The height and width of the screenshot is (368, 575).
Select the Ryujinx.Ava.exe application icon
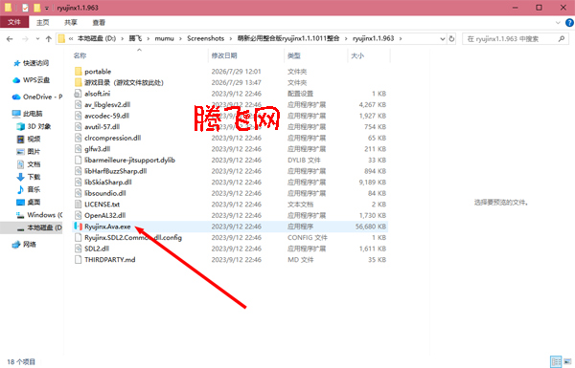[x=78, y=227]
